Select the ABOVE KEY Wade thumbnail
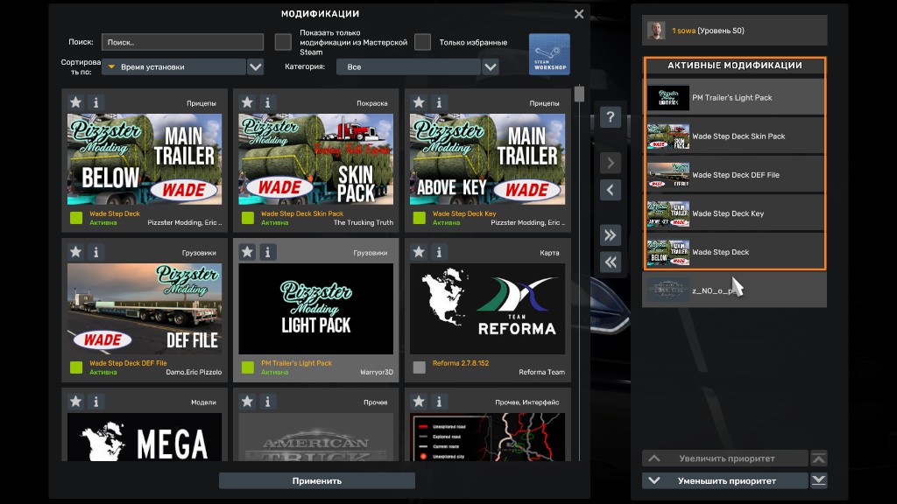Image resolution: width=897 pixels, height=504 pixels. (487, 159)
